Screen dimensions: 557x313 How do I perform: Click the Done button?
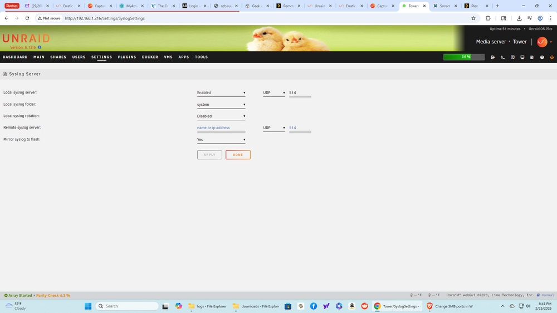point(238,155)
